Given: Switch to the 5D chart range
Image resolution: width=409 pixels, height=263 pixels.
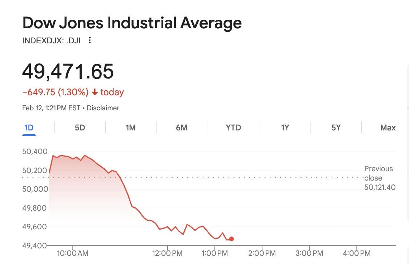Looking at the screenshot, I should (80, 128).
